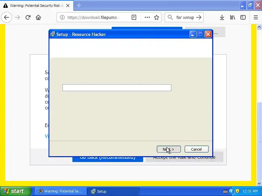Click the Firefox forward arrow button
The width and height of the screenshot is (262, 196).
pos(17,17)
